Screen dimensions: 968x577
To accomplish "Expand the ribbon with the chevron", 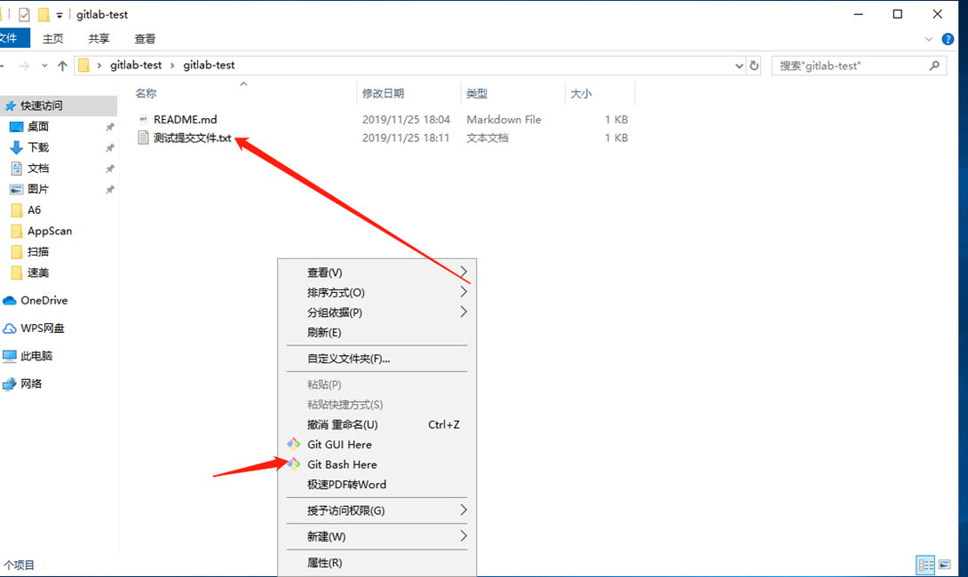I will (x=929, y=39).
